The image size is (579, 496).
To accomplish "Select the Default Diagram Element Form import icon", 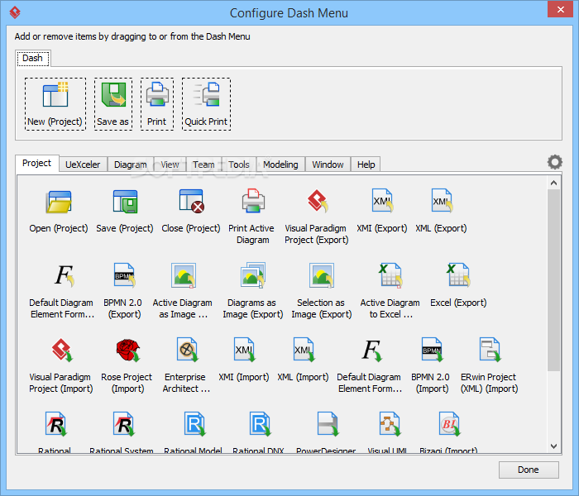I will tap(371, 350).
